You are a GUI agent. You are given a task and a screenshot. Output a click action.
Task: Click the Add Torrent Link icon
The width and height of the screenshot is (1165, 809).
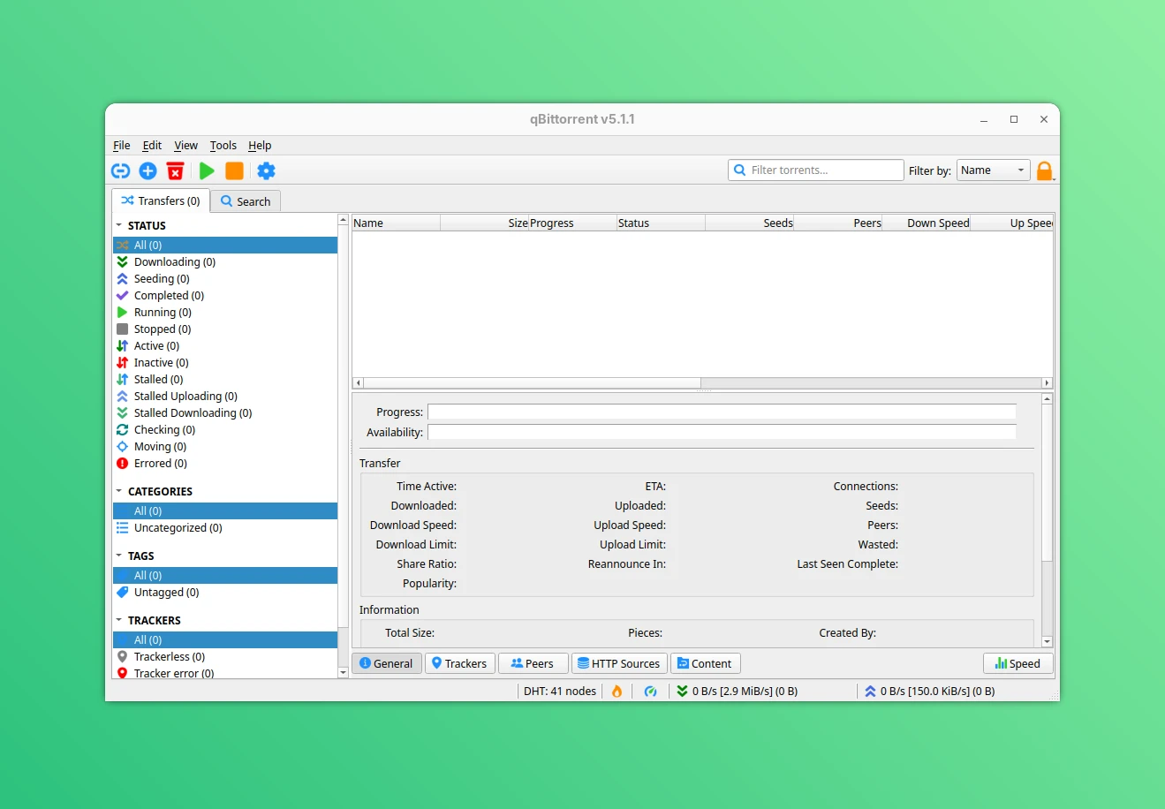tap(120, 170)
